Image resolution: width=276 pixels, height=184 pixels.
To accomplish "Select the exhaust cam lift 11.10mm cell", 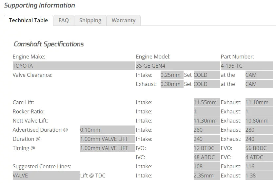I will (259, 102).
